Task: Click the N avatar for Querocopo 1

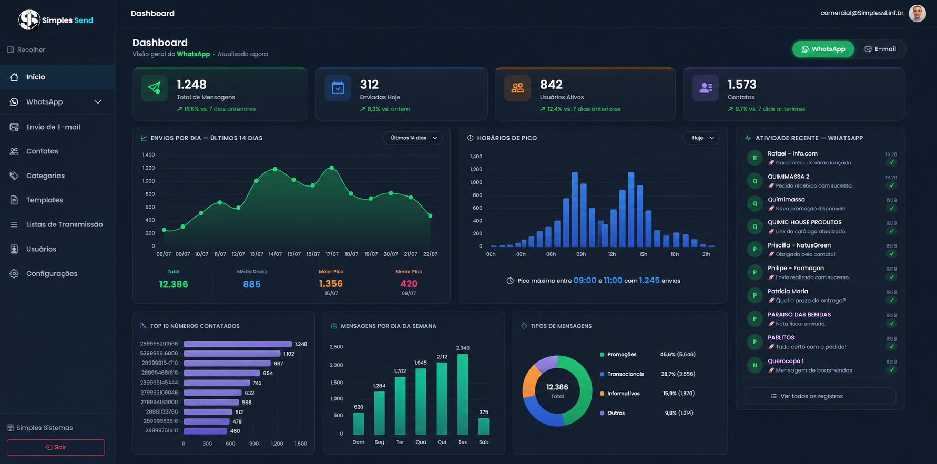Action: click(755, 365)
